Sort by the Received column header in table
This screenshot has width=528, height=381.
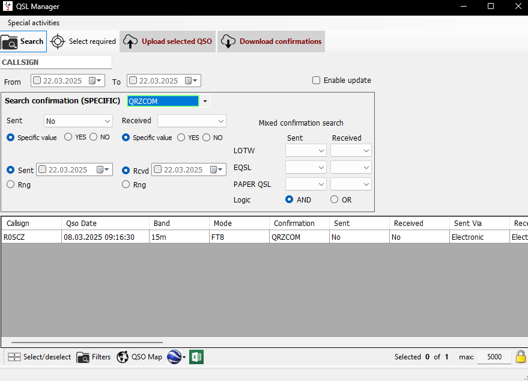pyautogui.click(x=419, y=224)
